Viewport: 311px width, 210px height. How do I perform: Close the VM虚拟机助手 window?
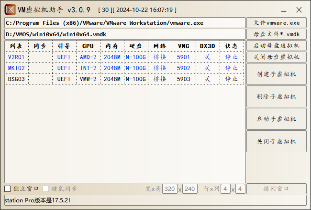[299, 10]
